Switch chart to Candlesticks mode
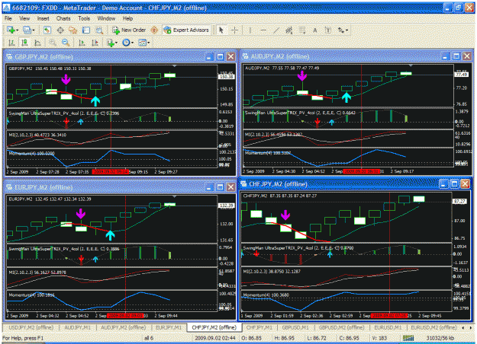Viewport: 477px width, 344px height. click(x=24, y=43)
